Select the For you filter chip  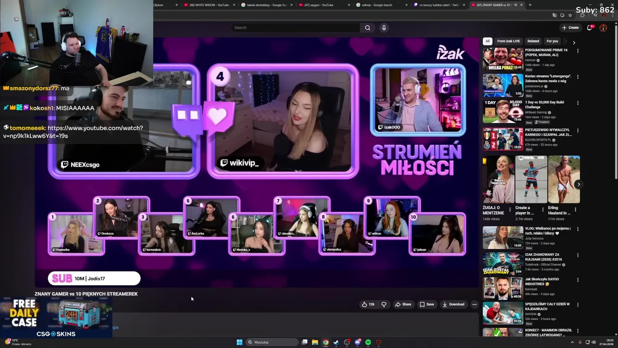(x=552, y=41)
